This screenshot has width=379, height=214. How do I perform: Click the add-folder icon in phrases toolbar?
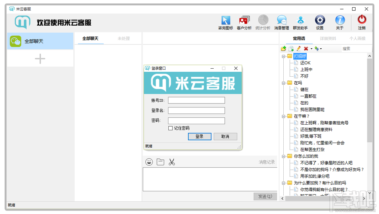[x=284, y=48]
